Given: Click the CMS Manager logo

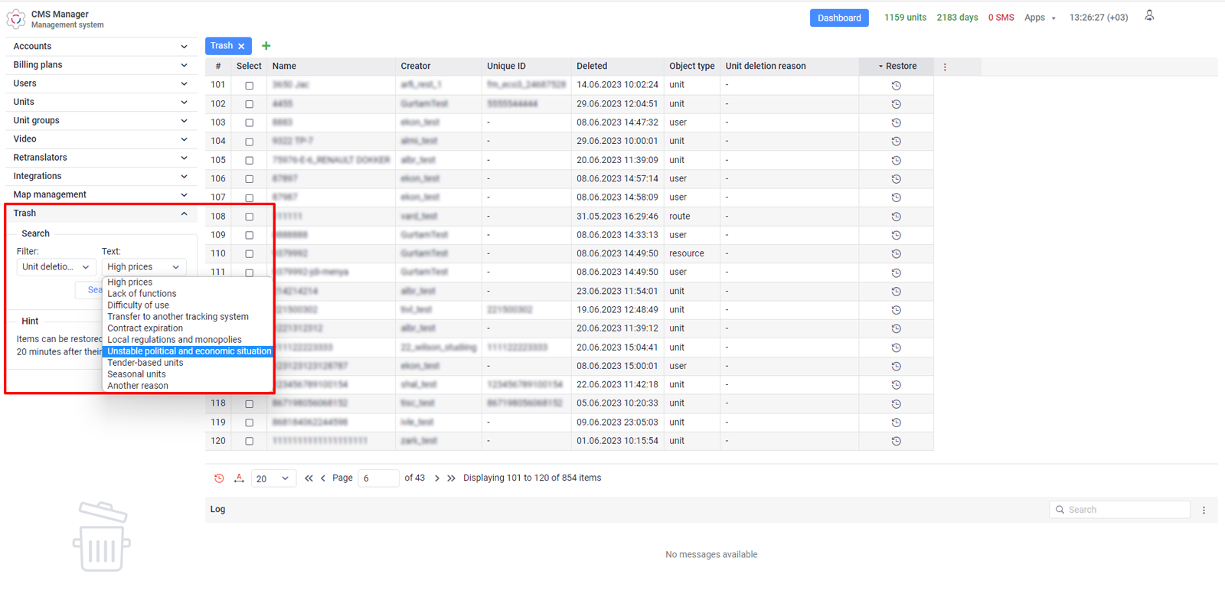Looking at the screenshot, I should tap(16, 19).
